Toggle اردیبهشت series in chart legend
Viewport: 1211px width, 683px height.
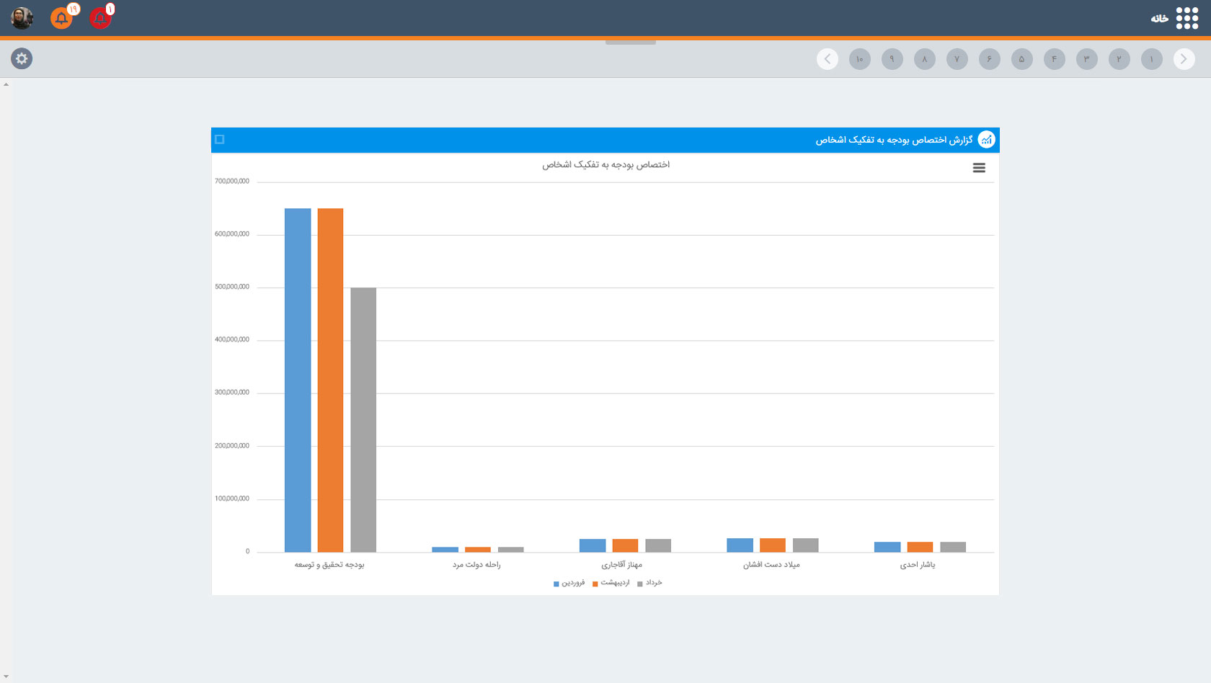[x=611, y=583]
